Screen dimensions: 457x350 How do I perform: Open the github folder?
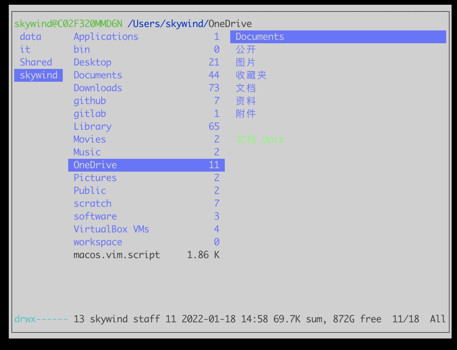[x=89, y=101]
